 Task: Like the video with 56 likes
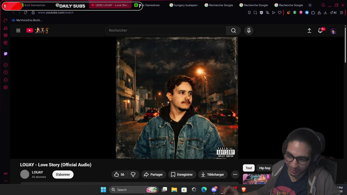(119, 174)
